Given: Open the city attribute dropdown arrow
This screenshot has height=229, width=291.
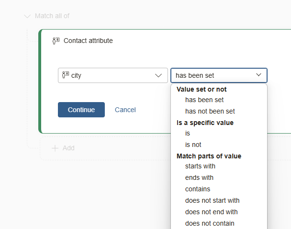Looking at the screenshot, I should coord(158,75).
